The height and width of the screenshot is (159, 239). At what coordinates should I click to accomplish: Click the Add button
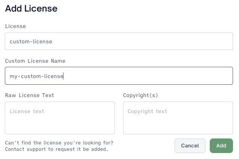(x=221, y=146)
